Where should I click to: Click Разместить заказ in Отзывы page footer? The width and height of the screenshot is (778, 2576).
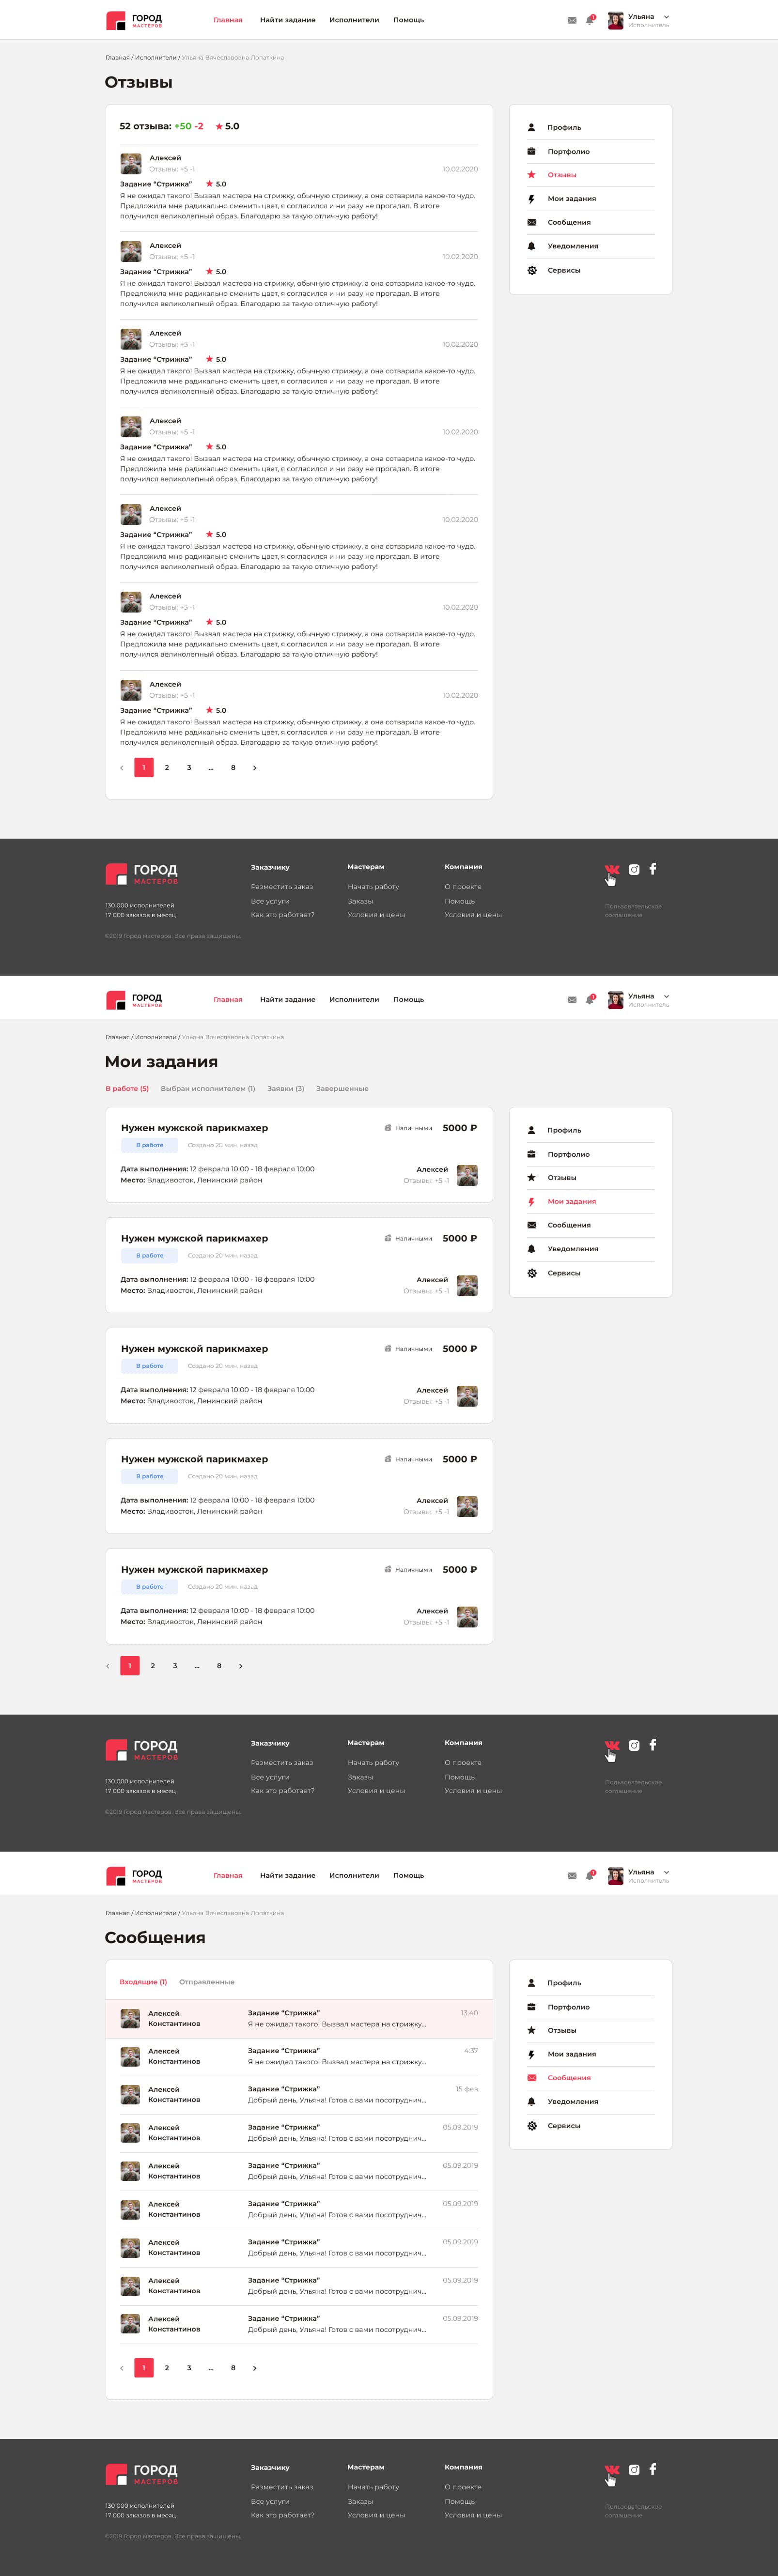pos(282,887)
